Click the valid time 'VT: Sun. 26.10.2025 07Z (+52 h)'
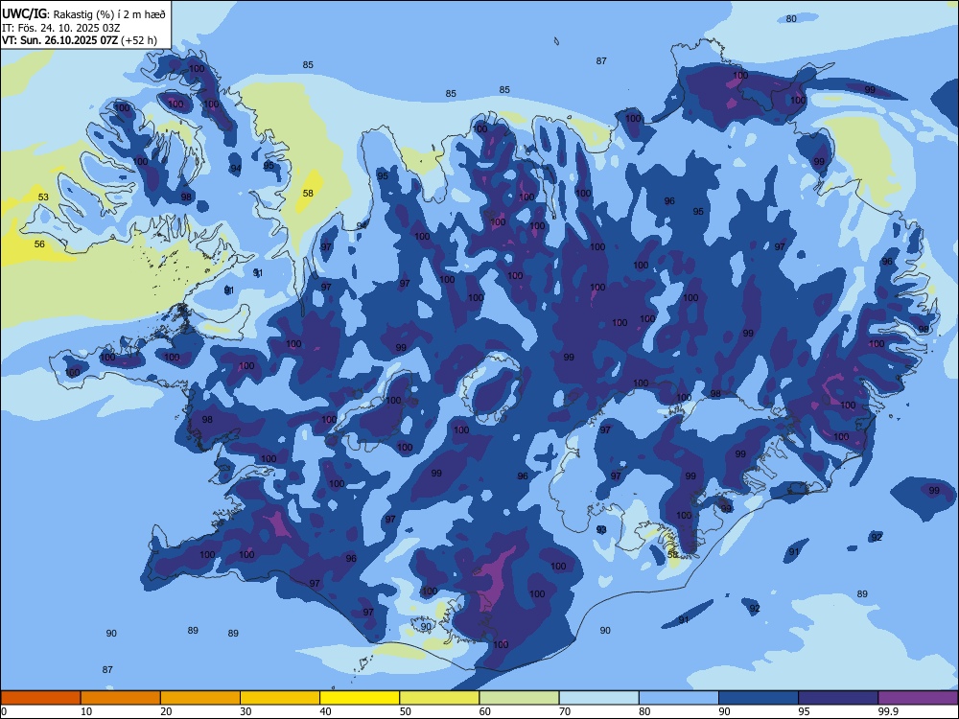The height and width of the screenshot is (719, 959). [80, 40]
